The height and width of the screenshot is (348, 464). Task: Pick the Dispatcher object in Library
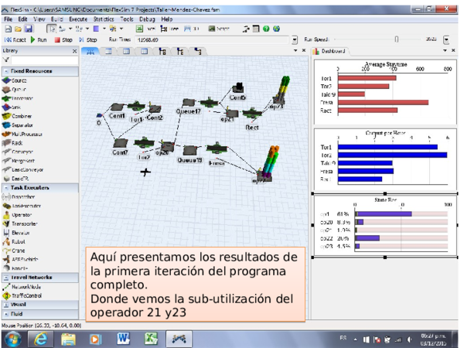click(19, 196)
